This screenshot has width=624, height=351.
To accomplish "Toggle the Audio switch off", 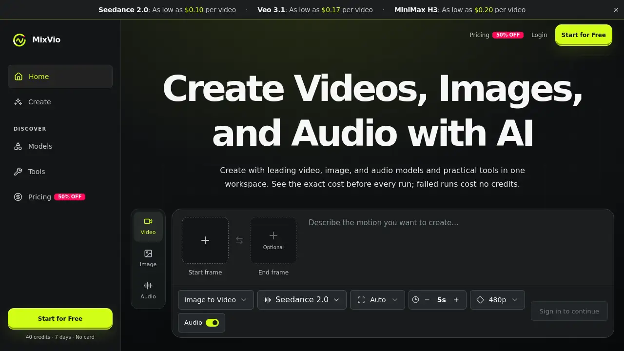I will pos(213,323).
